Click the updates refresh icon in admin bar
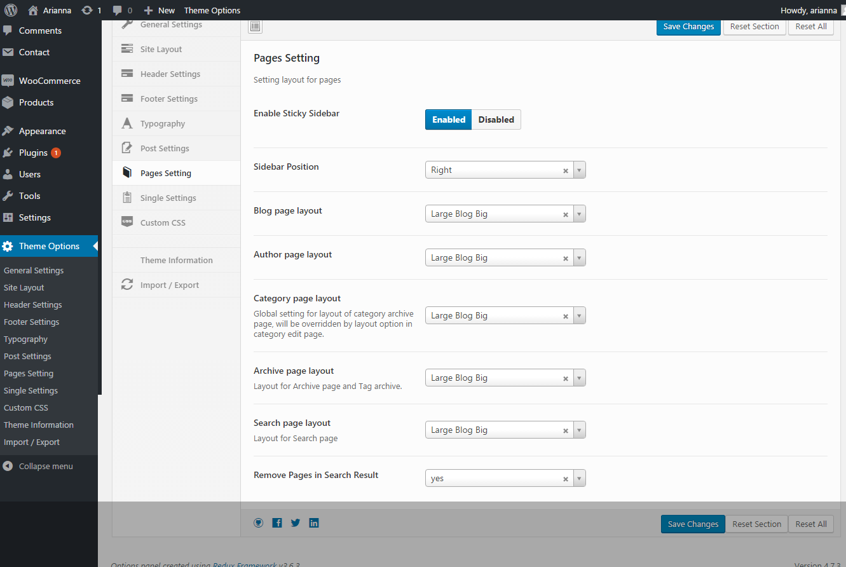Image resolution: width=846 pixels, height=567 pixels. (87, 10)
